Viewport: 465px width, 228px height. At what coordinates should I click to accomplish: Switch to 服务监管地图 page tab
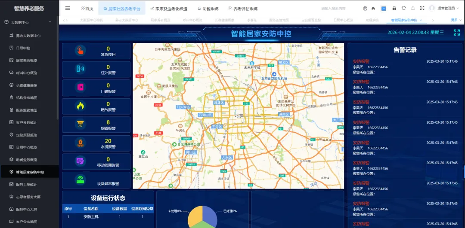click(279, 20)
